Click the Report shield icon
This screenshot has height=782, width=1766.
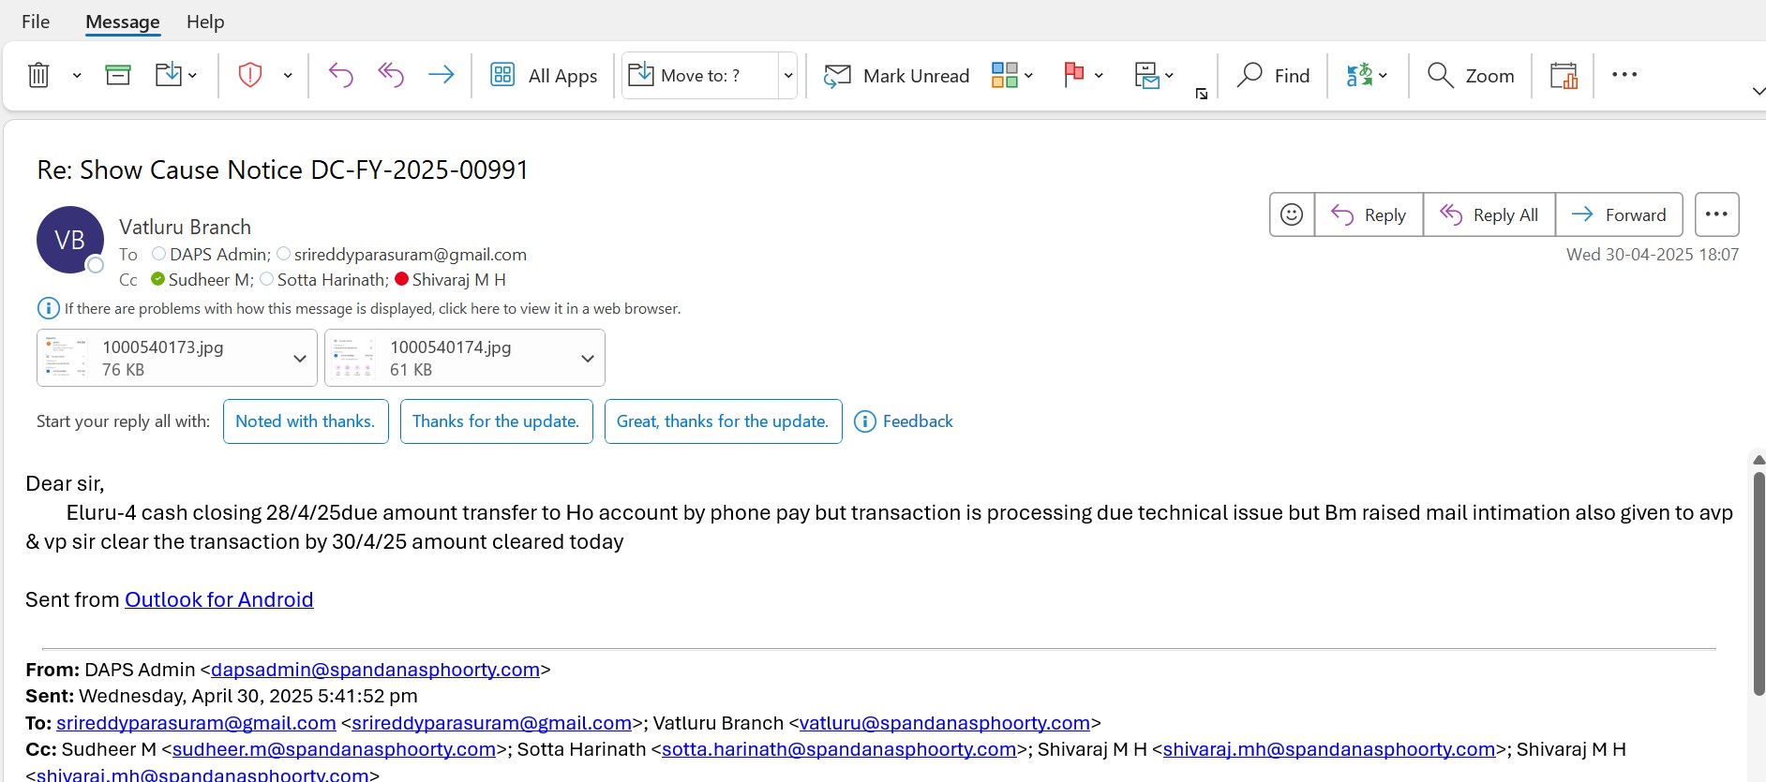pos(250,75)
